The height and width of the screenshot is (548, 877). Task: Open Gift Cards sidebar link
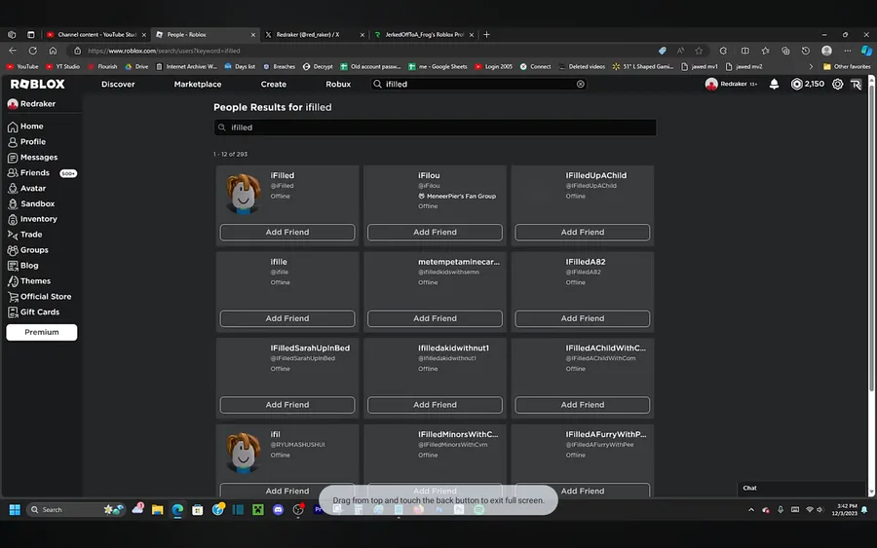coord(33,312)
